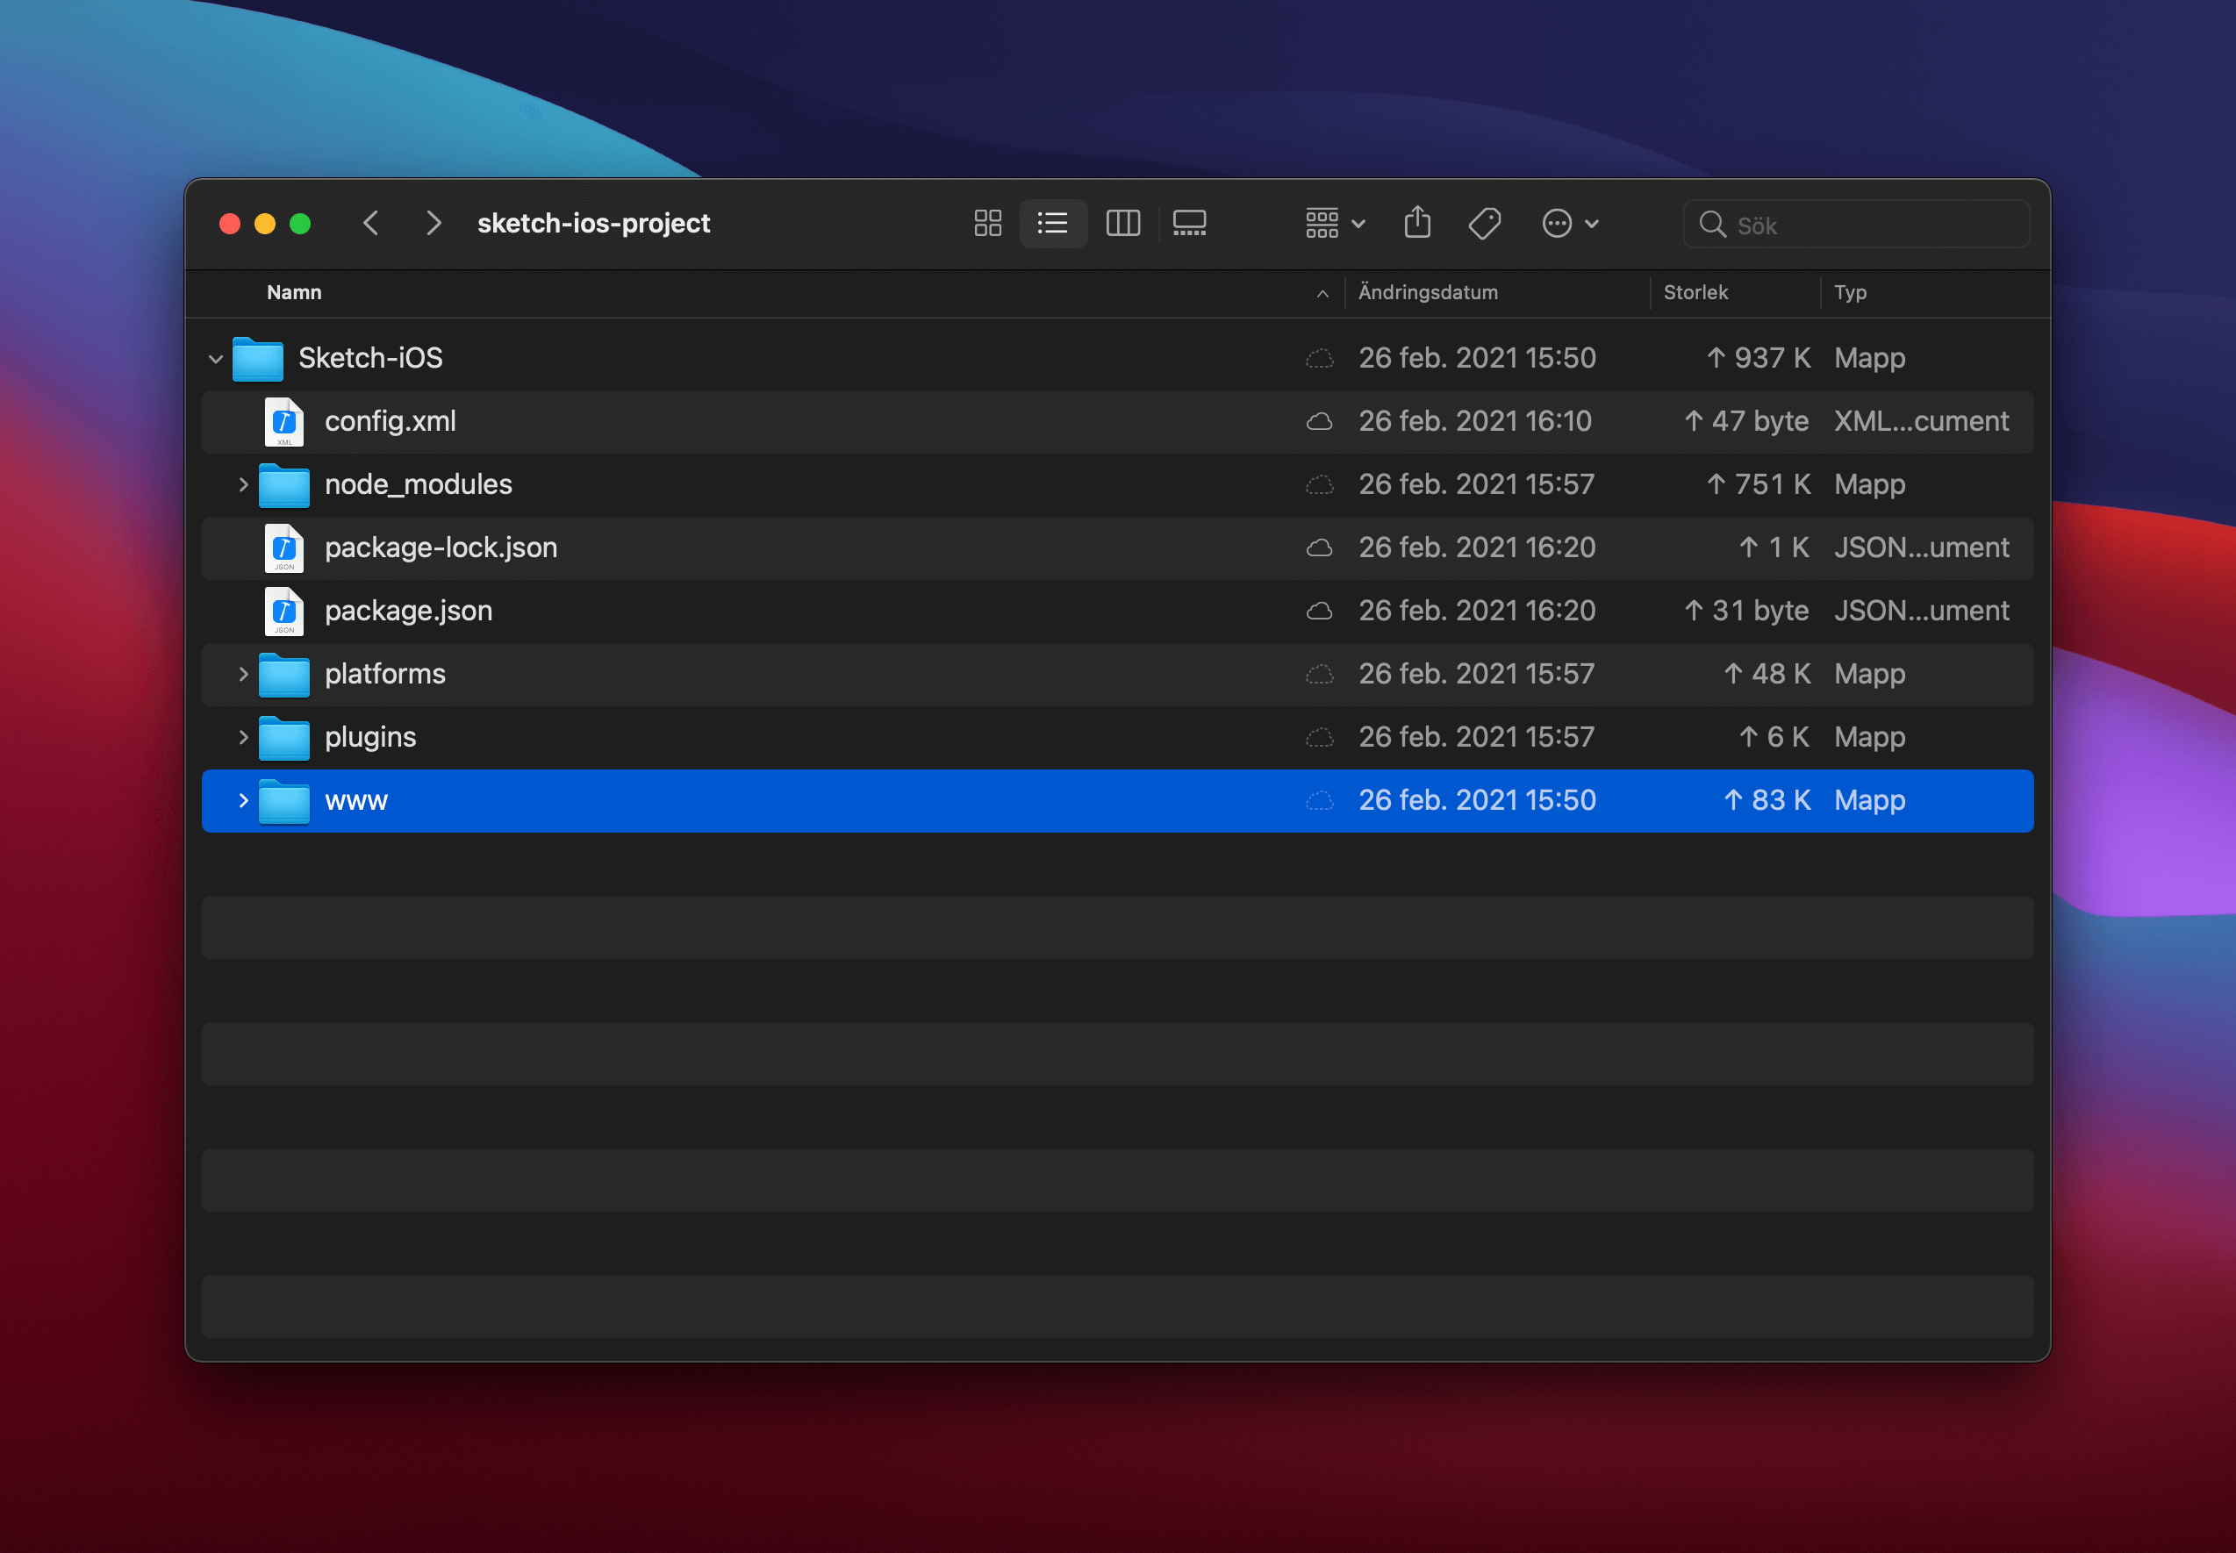This screenshot has width=2236, height=1553.
Task: Click the sketch-ios-project window title
Action: point(593,224)
